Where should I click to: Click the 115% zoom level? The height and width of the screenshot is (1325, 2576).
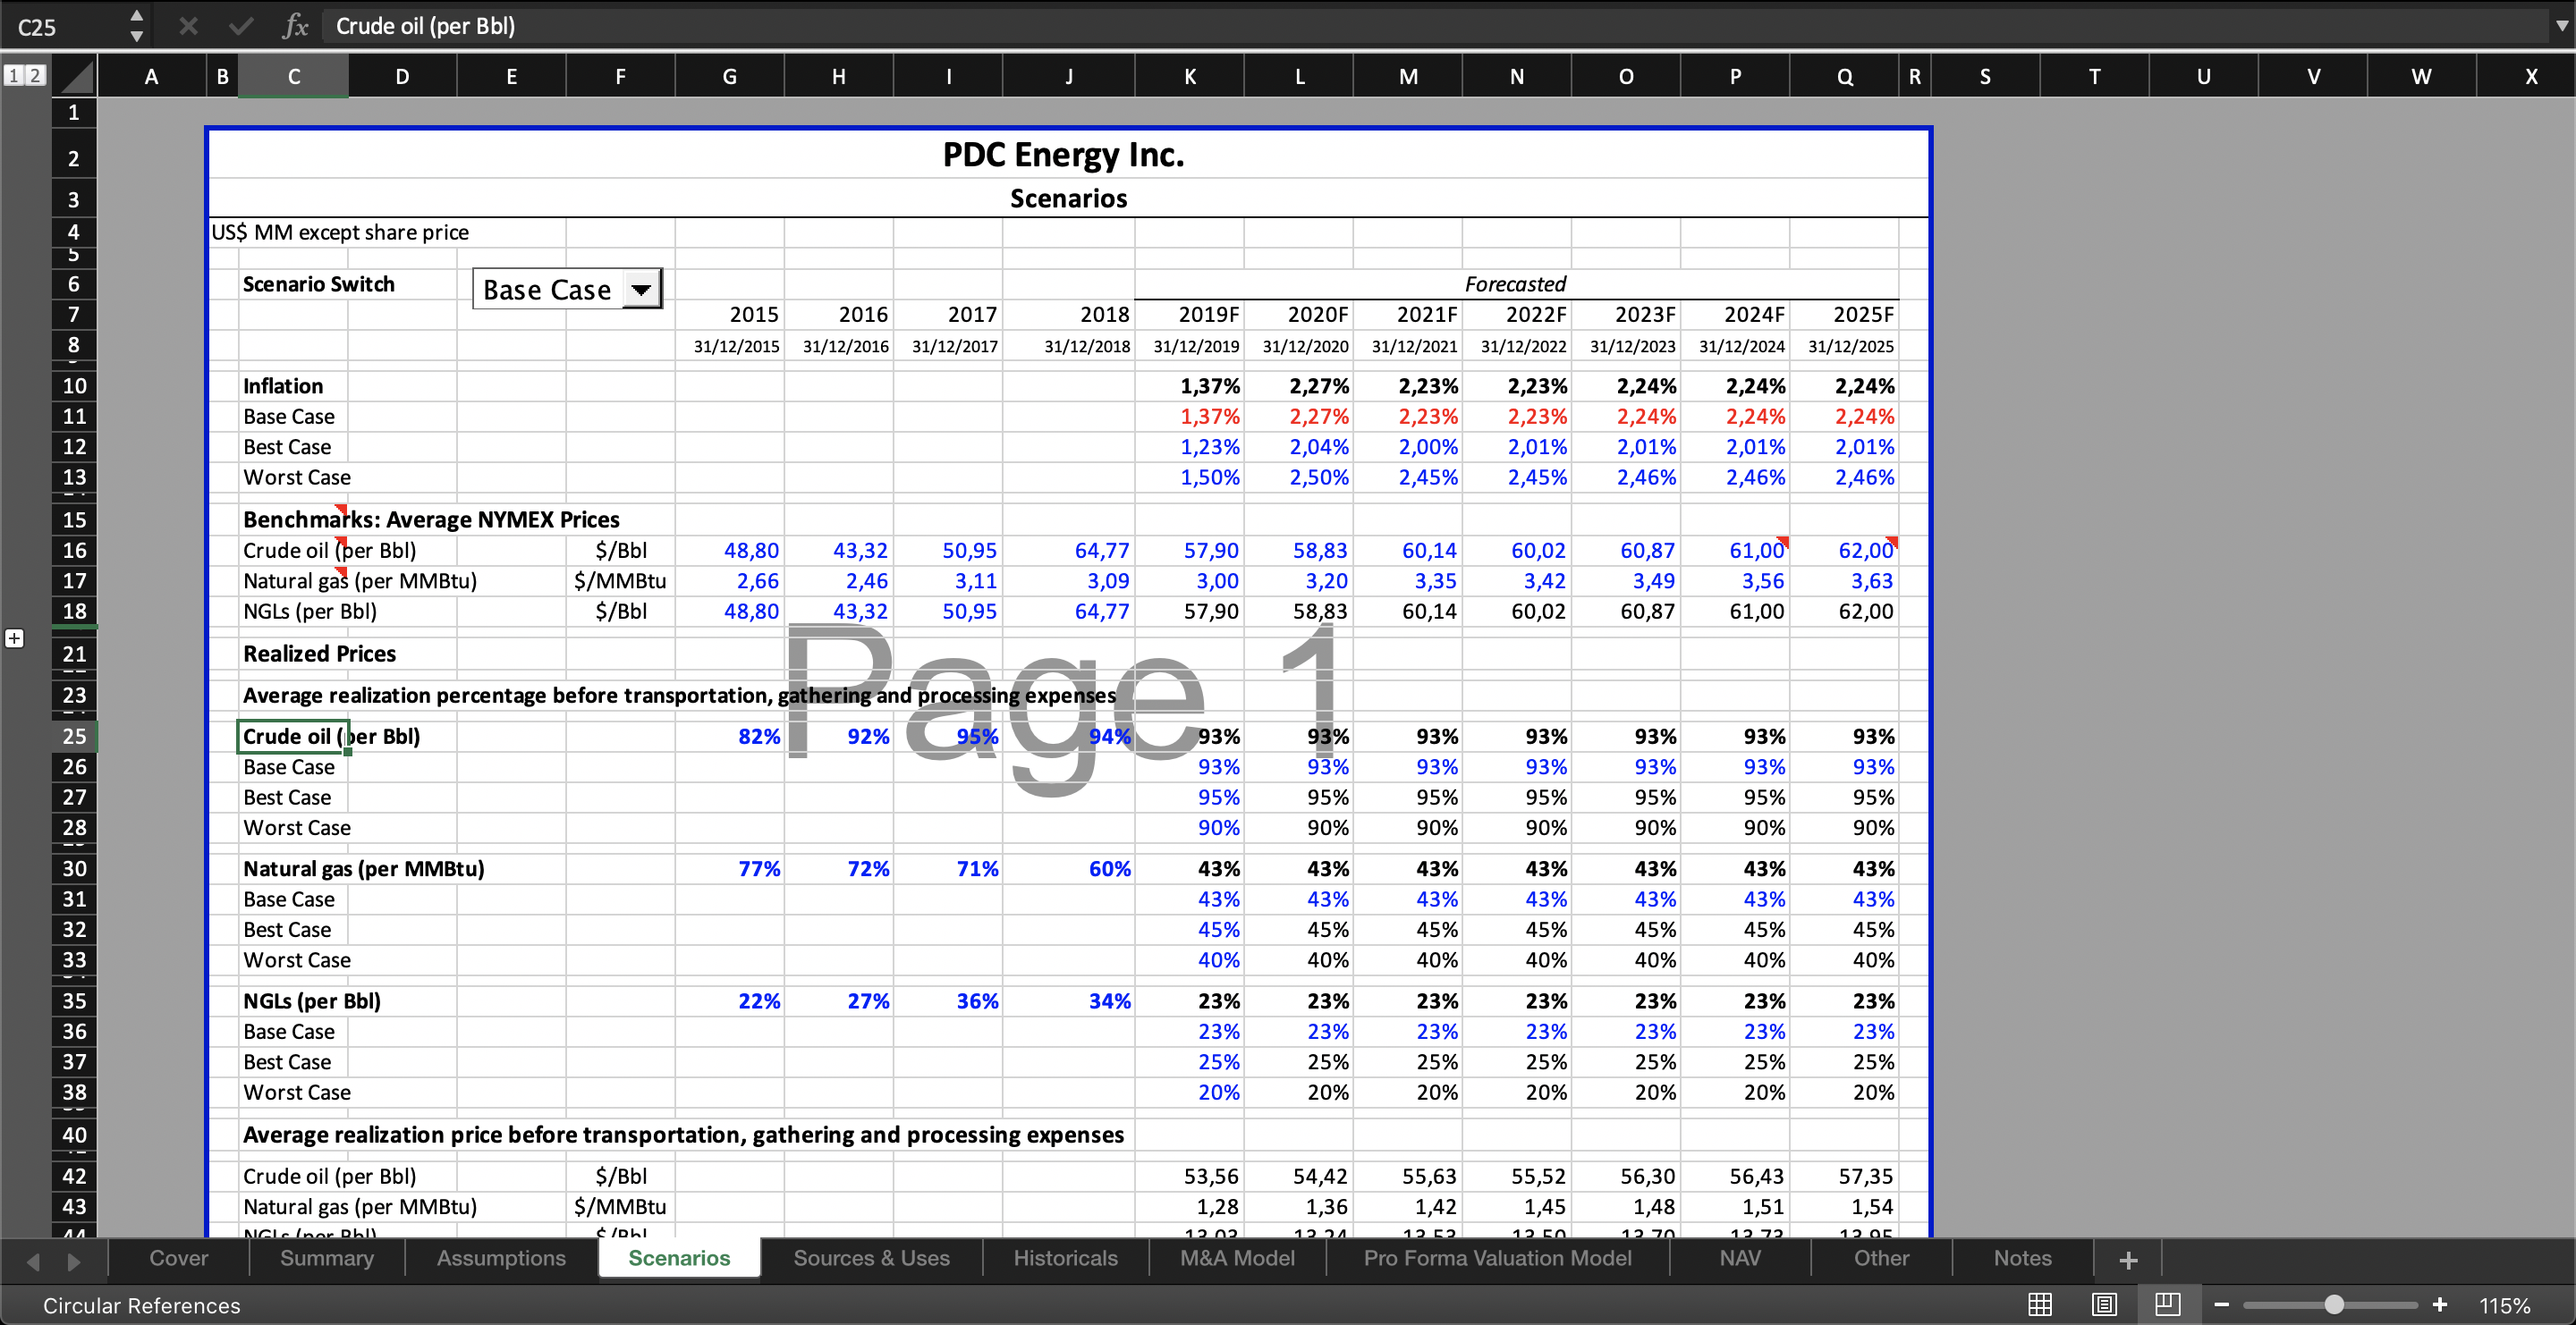[2505, 1305]
